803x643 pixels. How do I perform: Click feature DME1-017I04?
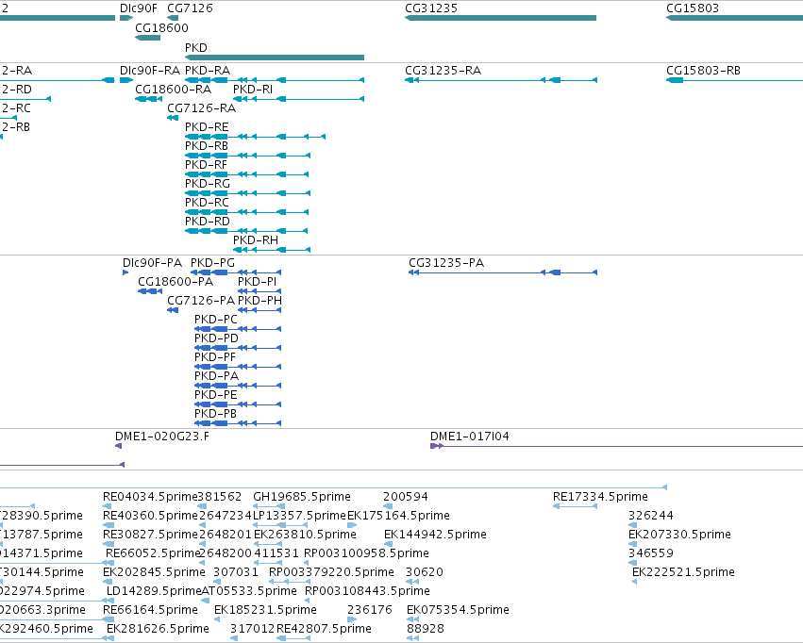click(x=616, y=446)
